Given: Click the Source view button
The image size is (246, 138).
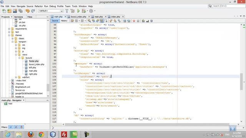Looking at the screenshot, I should (x=55, y=21).
